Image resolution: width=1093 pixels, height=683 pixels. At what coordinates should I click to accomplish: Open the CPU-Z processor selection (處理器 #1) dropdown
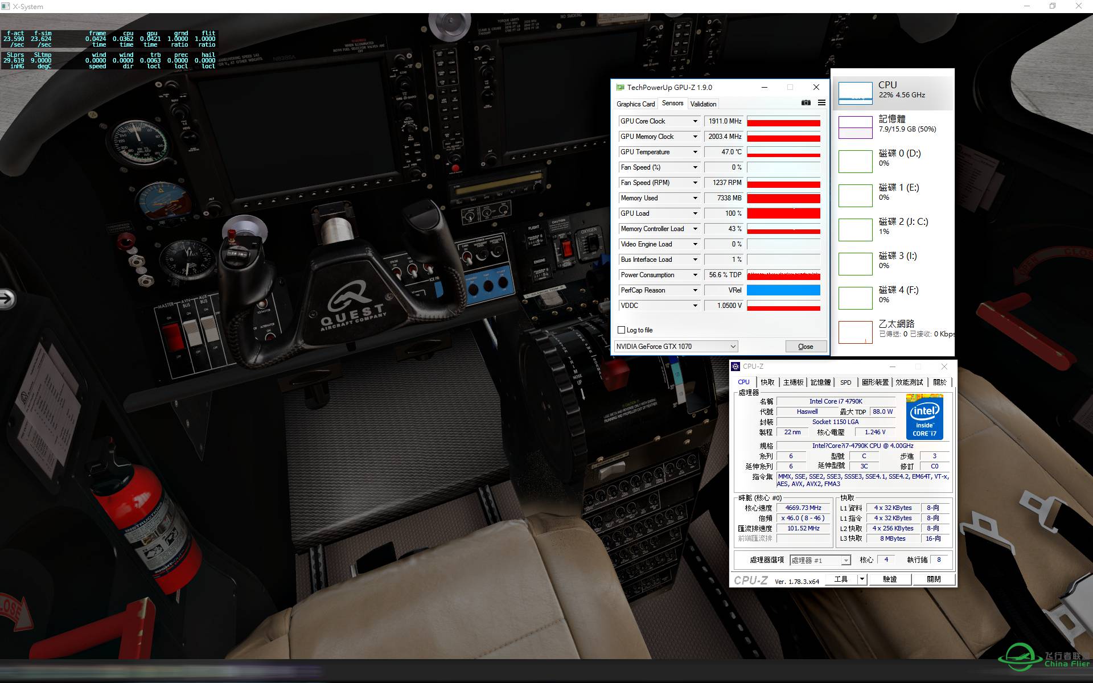coord(820,561)
